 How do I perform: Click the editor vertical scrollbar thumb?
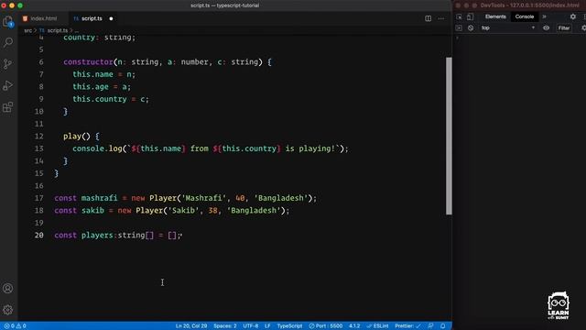click(x=449, y=136)
